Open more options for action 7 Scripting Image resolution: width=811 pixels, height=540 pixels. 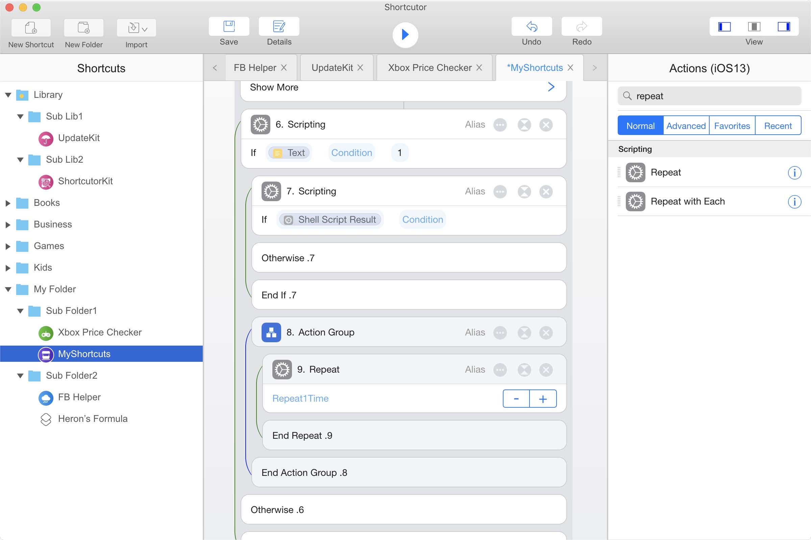point(500,191)
